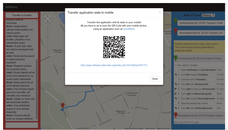228x130 pixels.
Task: Click the origin address input field
Action: (201, 23)
